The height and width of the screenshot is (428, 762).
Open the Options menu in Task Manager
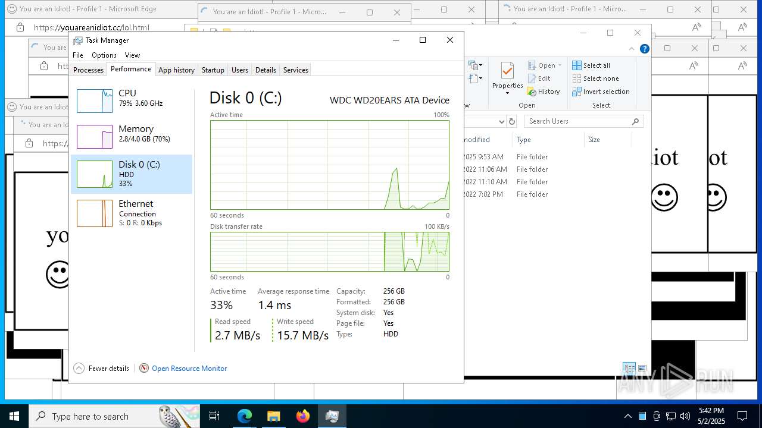(104, 55)
